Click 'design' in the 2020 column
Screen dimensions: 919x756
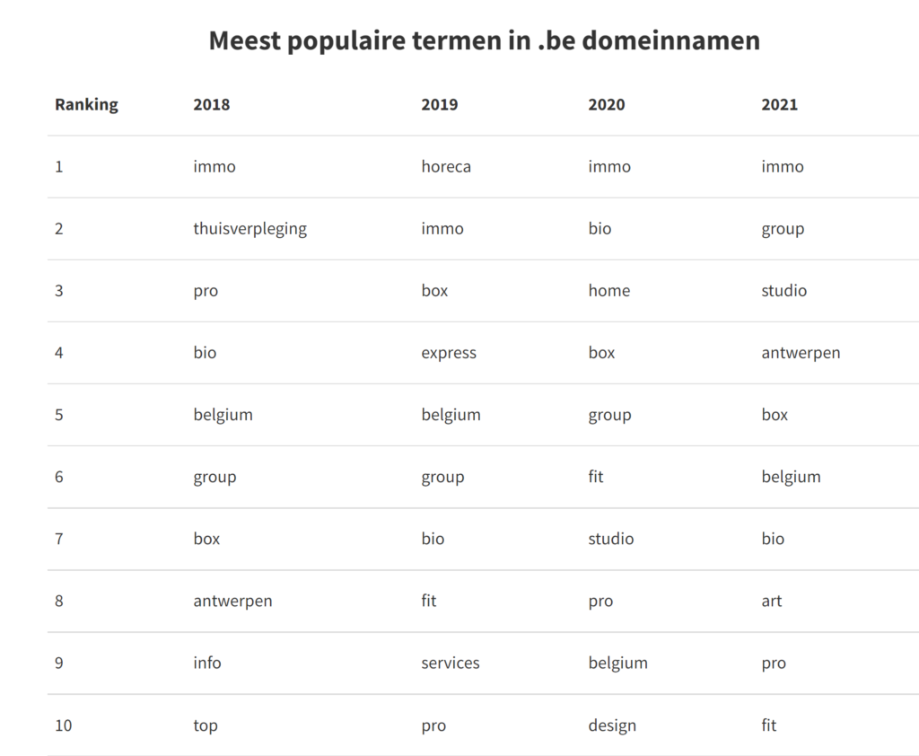pyautogui.click(x=612, y=725)
